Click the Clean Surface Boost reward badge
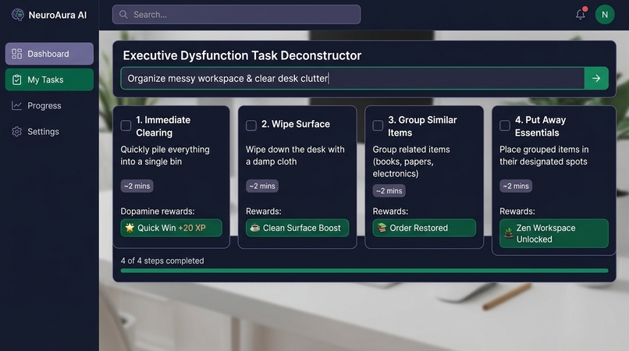The image size is (629, 351). 297,228
